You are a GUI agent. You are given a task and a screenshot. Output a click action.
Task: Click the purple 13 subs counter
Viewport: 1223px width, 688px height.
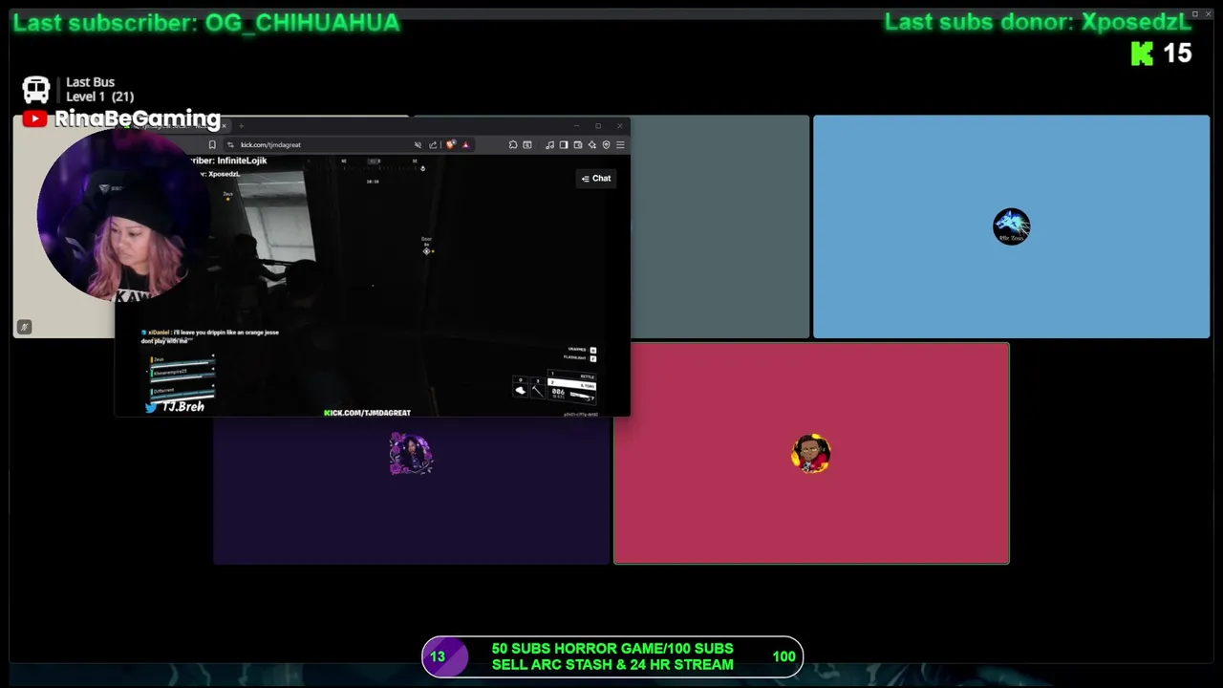point(438,656)
